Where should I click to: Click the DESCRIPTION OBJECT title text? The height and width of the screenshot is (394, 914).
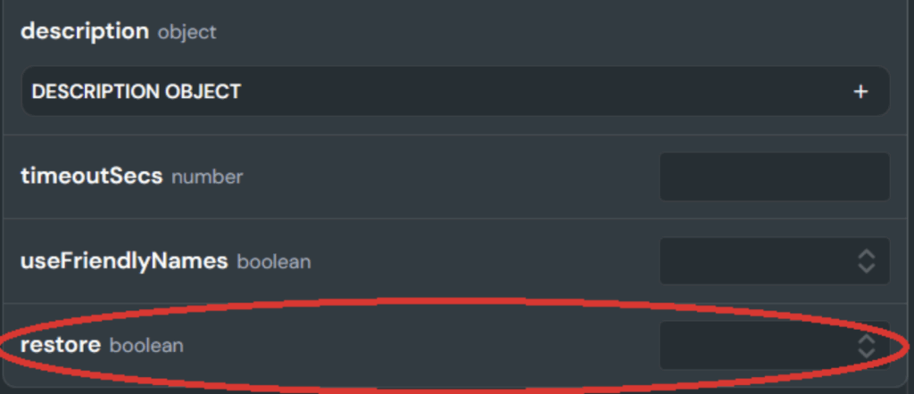click(x=137, y=92)
